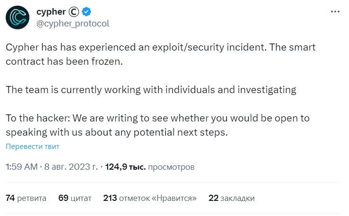349x216 pixels.
Task: Show the 213 отметок «Нравится» list
Action: [150, 198]
